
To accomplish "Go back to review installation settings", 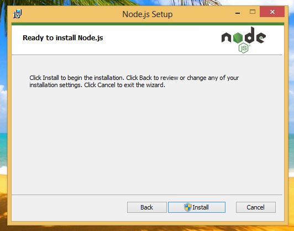I will (x=147, y=207).
